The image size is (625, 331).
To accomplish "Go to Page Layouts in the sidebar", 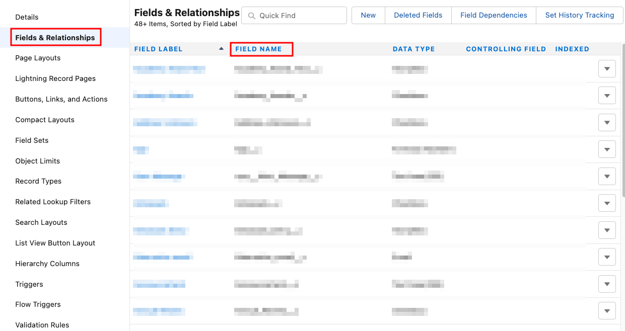I will 38,58.
